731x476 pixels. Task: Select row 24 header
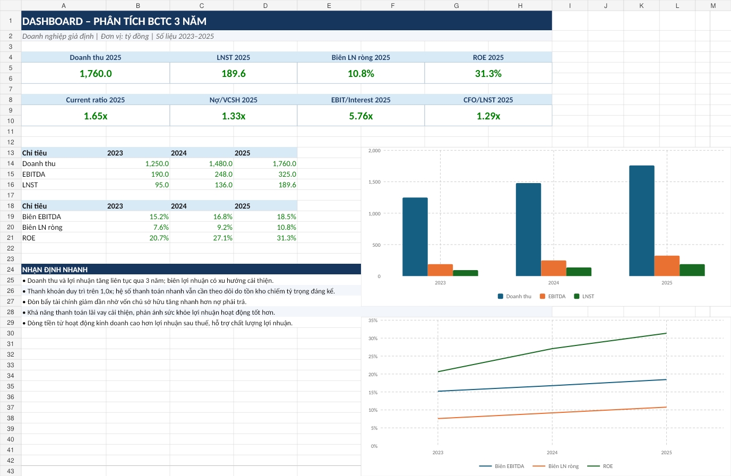[11, 270]
